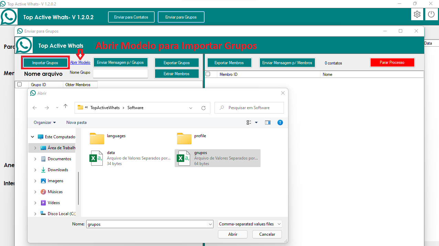Select the grupos CSV file
Viewport: 439px width, 246px height.
(217, 158)
